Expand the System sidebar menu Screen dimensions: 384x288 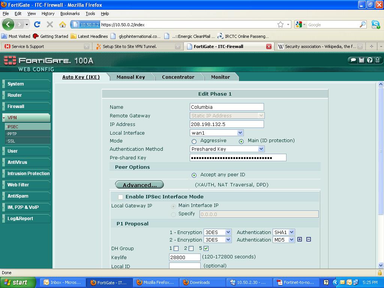point(26,84)
